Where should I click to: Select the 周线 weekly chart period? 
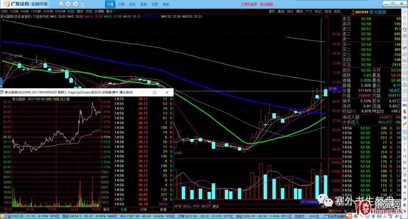point(80,11)
